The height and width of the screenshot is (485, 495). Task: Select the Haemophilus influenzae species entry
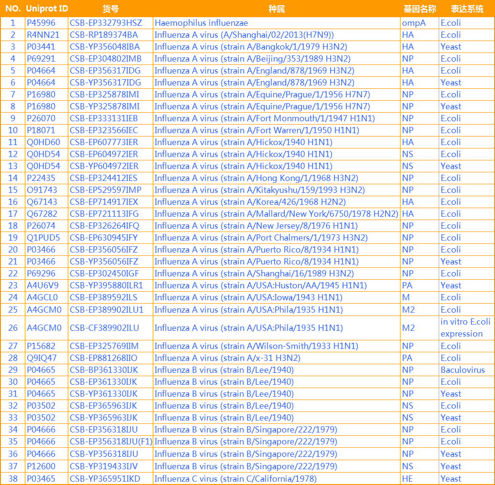pyautogui.click(x=201, y=23)
